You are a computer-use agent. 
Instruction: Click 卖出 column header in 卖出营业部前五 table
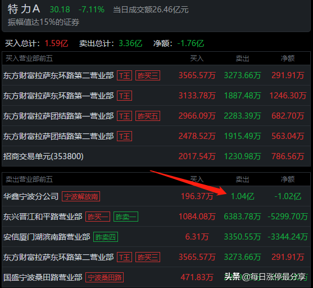tap(242, 179)
